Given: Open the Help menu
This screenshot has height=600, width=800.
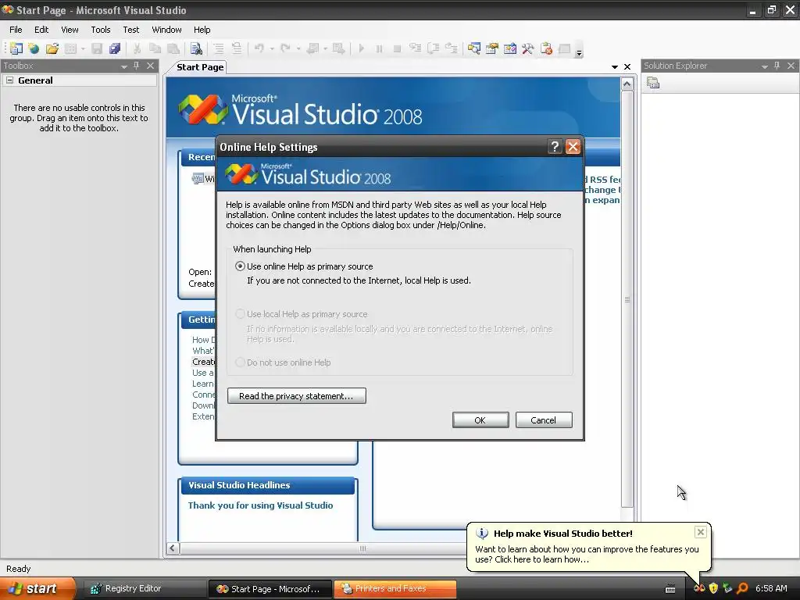Looking at the screenshot, I should click(202, 30).
